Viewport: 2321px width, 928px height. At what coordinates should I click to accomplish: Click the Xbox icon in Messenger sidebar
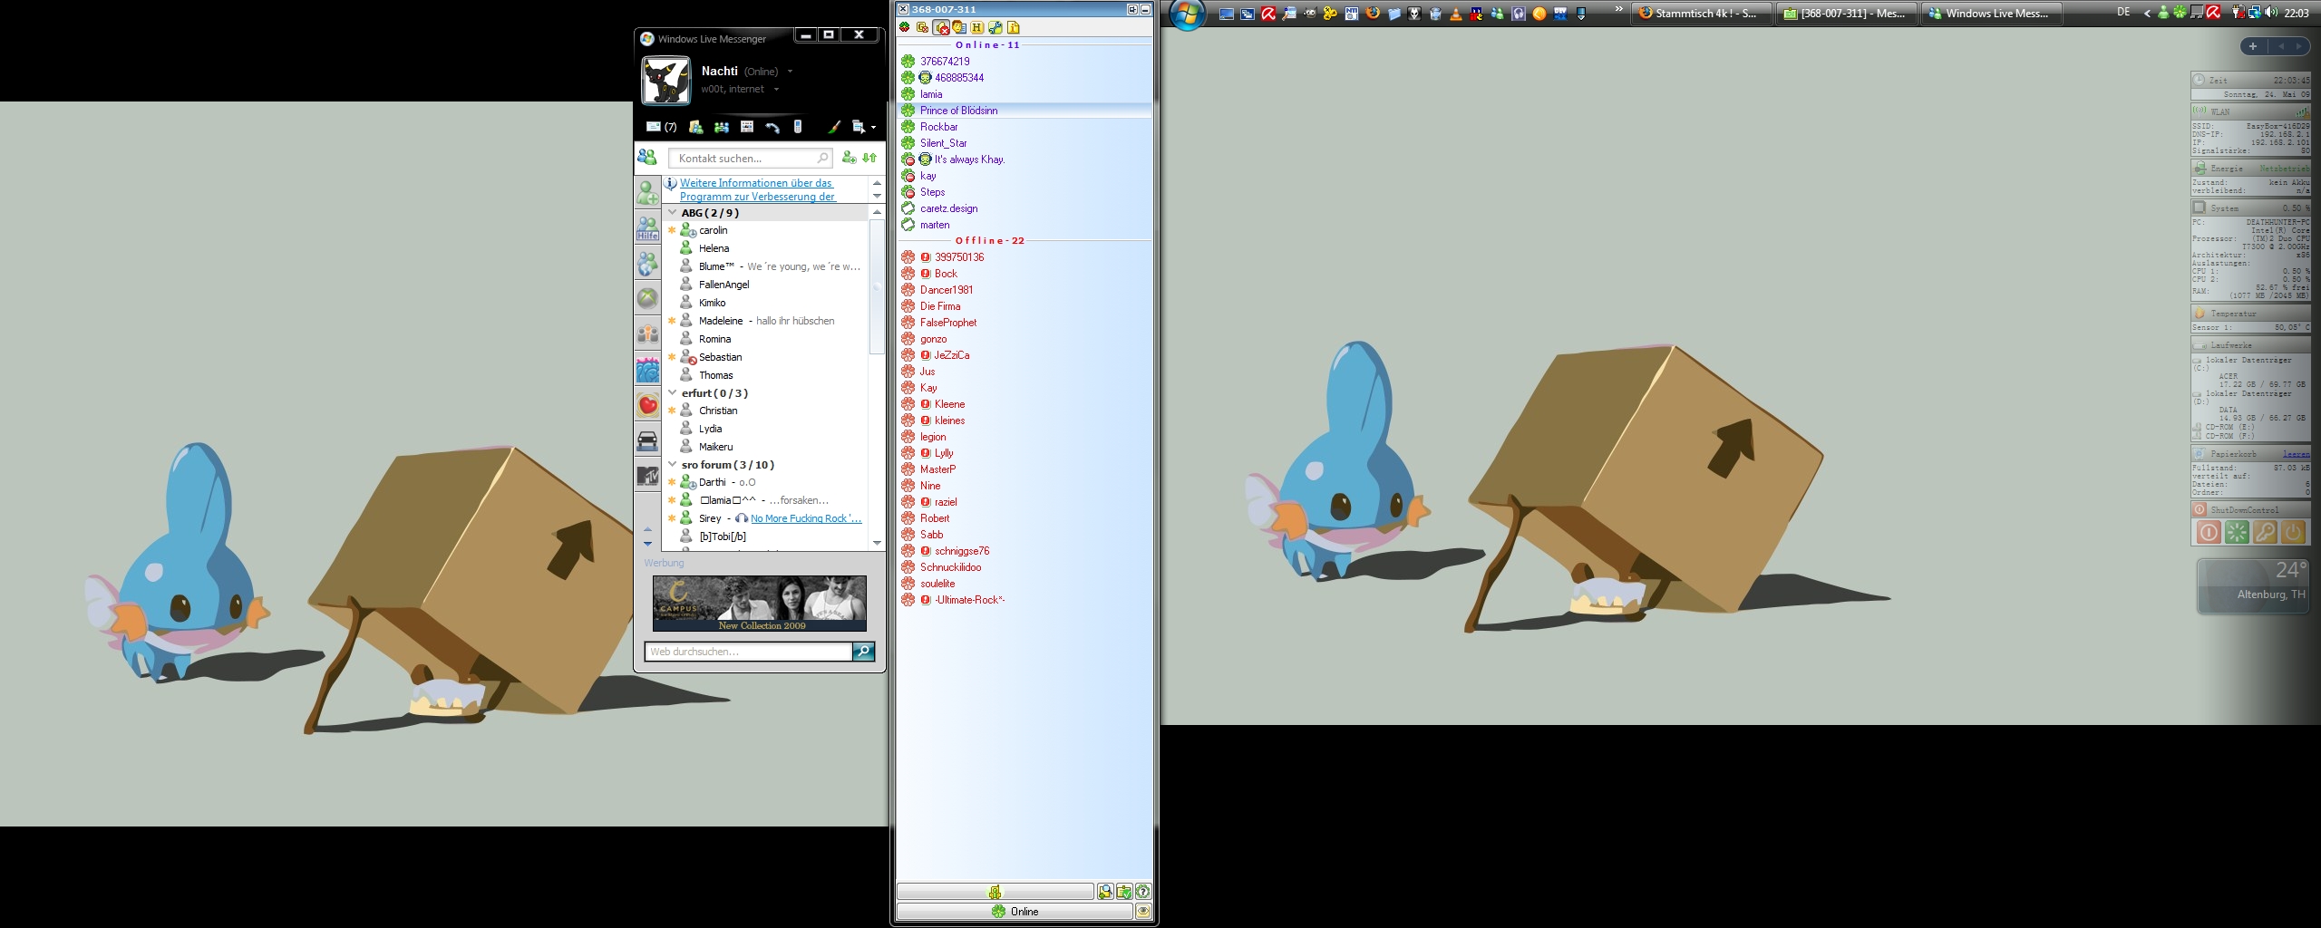click(x=647, y=298)
